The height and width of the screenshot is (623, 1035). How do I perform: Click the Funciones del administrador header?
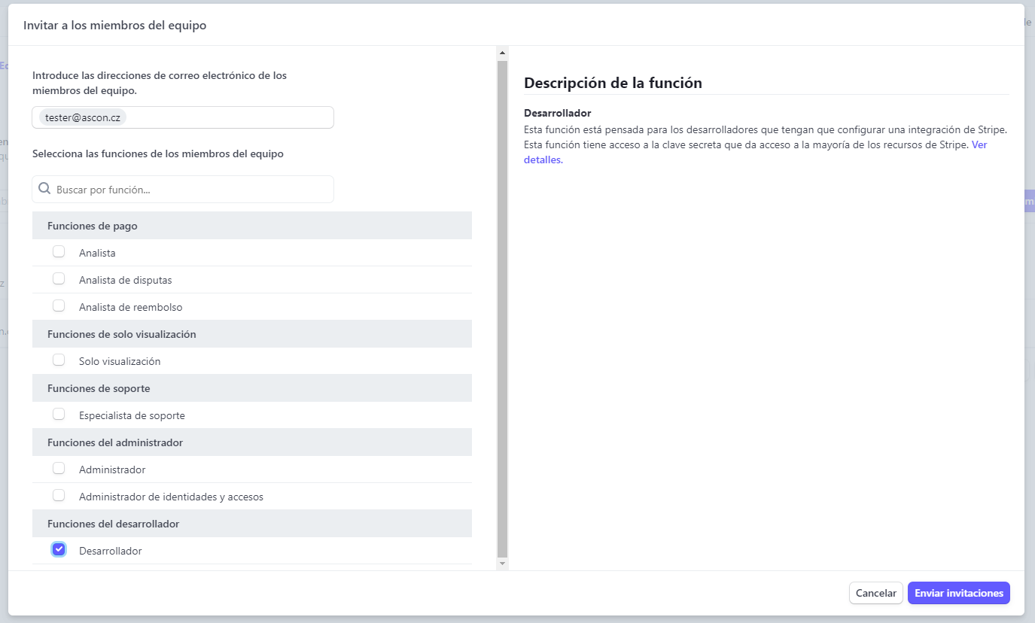(x=252, y=442)
